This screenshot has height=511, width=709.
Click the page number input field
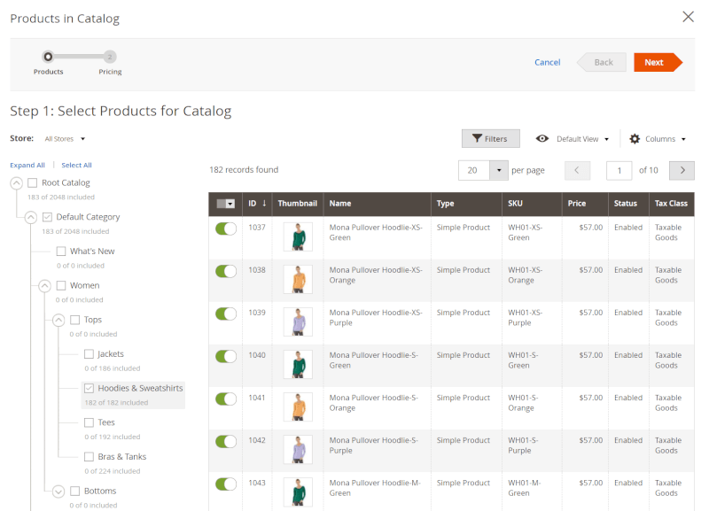coord(619,170)
